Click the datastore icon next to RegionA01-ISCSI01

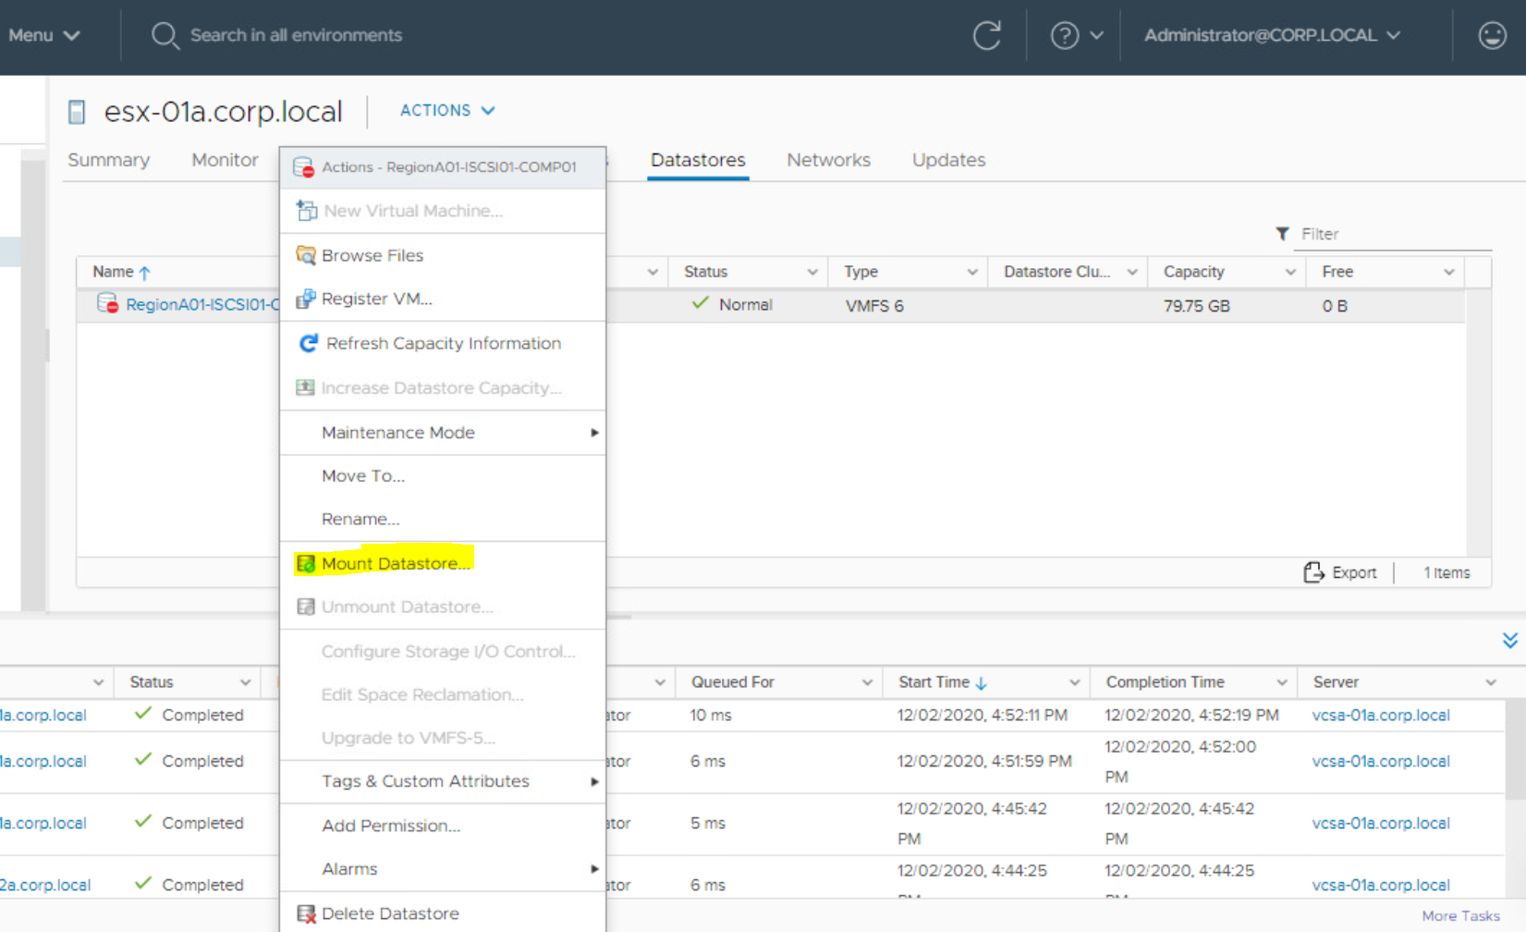coord(104,303)
